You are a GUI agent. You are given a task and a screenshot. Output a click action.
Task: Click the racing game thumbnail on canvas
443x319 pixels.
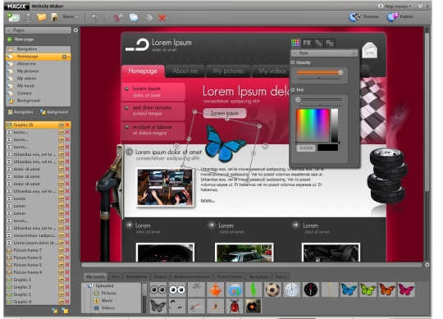click(x=165, y=187)
